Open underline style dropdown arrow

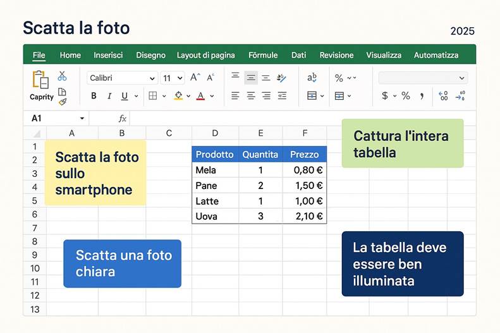point(137,96)
